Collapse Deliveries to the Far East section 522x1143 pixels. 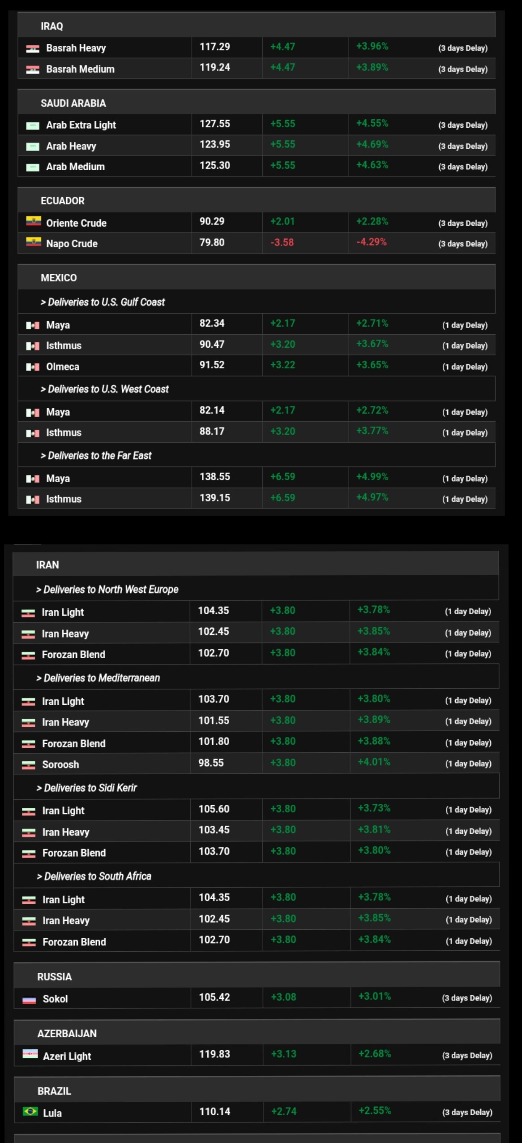(x=96, y=456)
